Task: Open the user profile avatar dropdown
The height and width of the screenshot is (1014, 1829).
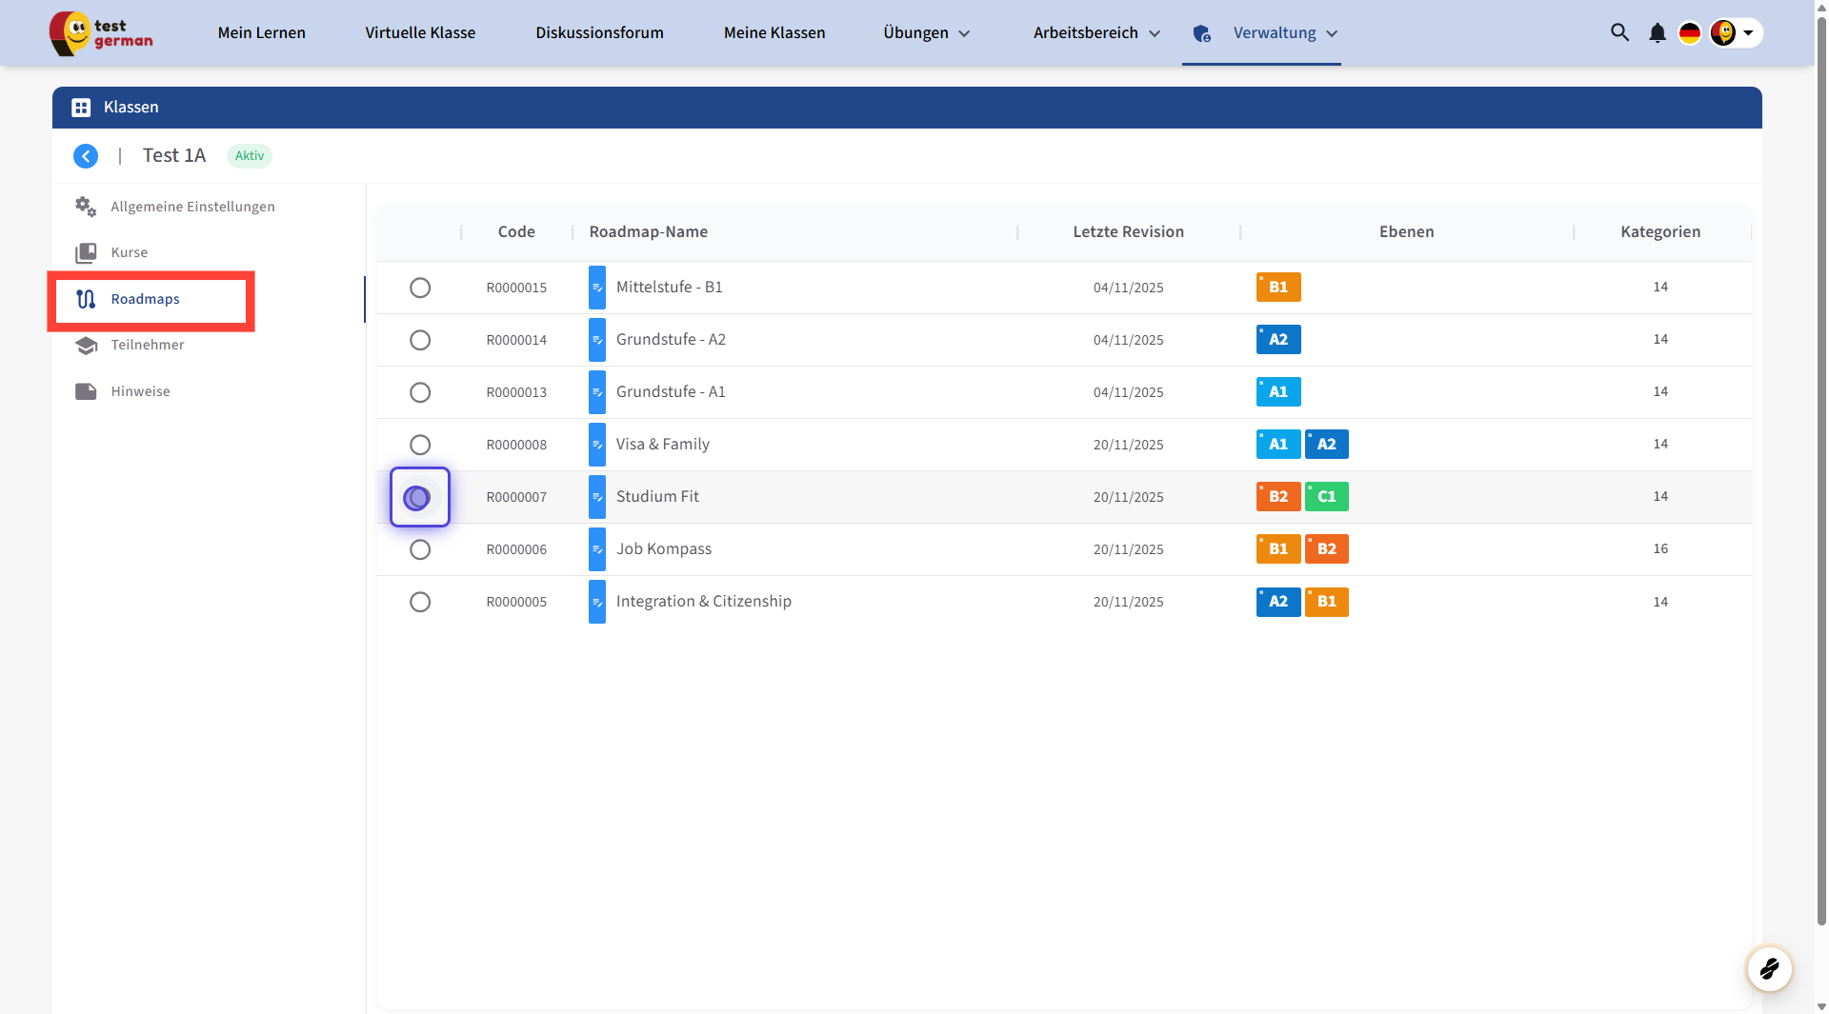Action: tap(1735, 33)
